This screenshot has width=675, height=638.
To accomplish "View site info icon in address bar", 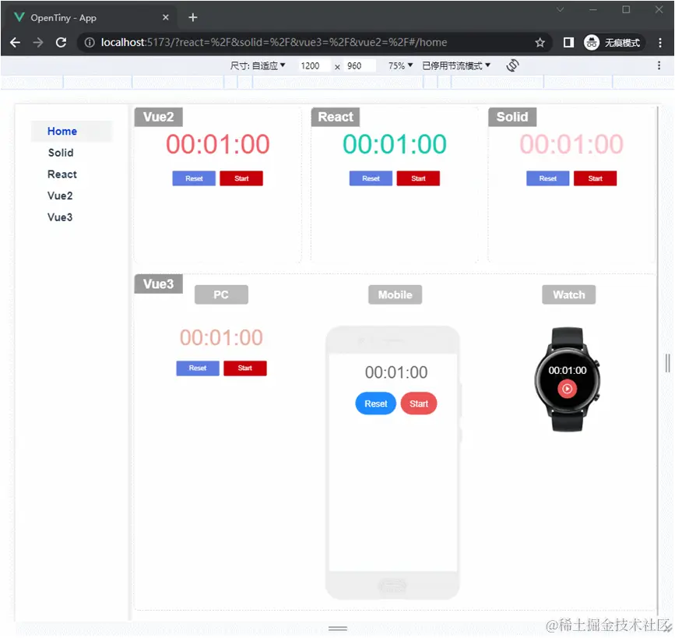I will (90, 42).
